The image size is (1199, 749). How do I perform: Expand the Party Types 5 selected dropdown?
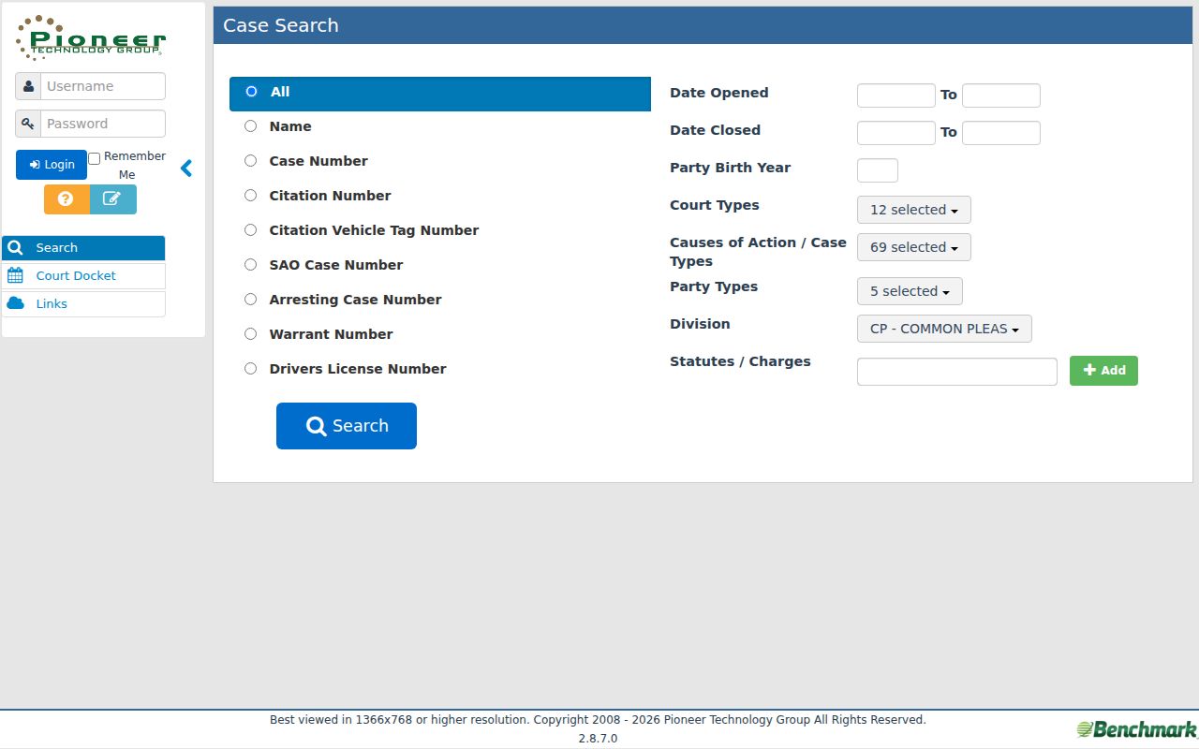(x=910, y=291)
